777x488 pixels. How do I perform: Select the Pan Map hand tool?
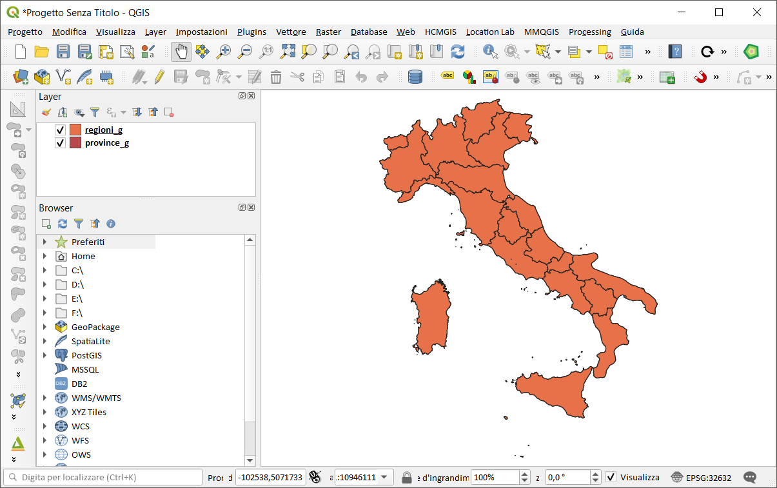point(181,52)
